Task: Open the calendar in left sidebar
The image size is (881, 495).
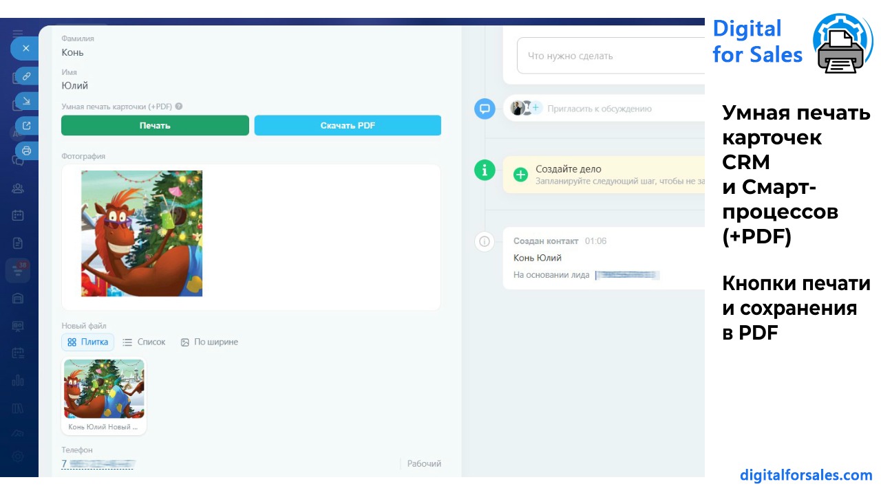Action: 18,215
